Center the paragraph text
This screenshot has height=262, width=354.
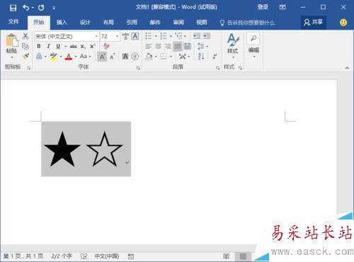(158, 46)
